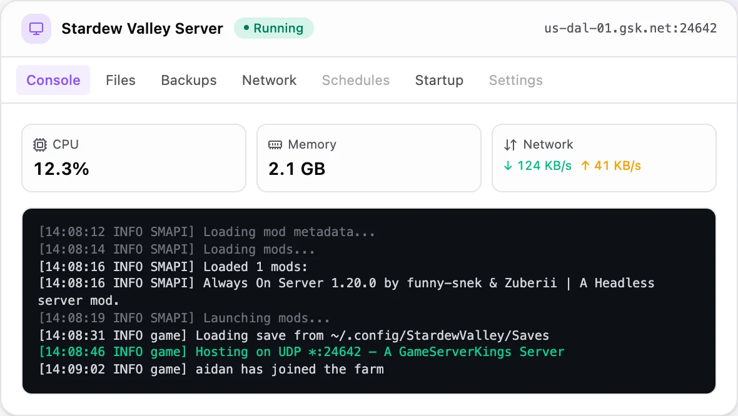Click the Network up-down arrows icon
The image size is (738, 416).
click(x=510, y=145)
